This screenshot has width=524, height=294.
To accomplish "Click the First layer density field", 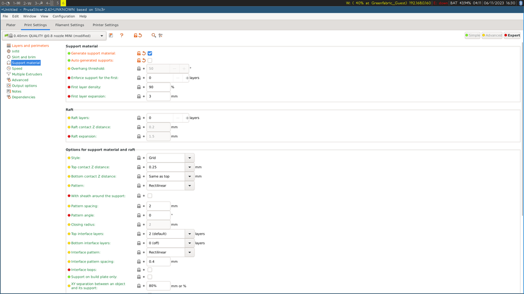I will coord(158,87).
